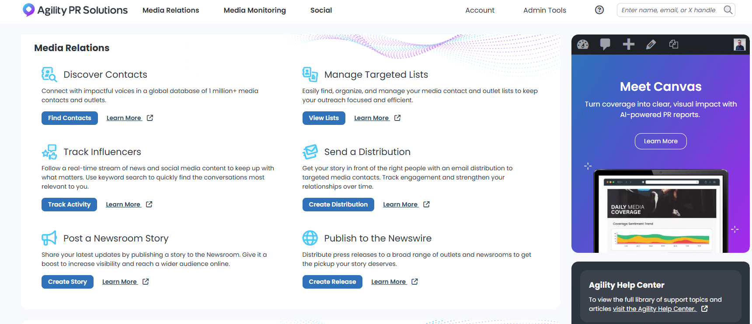Select the pencil edit icon
Image resolution: width=752 pixels, height=324 pixels.
pyautogui.click(x=651, y=44)
